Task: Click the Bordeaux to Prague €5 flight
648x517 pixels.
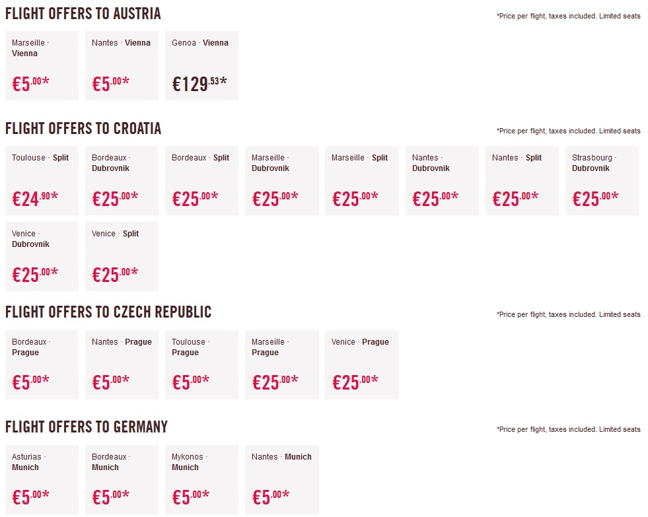Action: coord(42,364)
